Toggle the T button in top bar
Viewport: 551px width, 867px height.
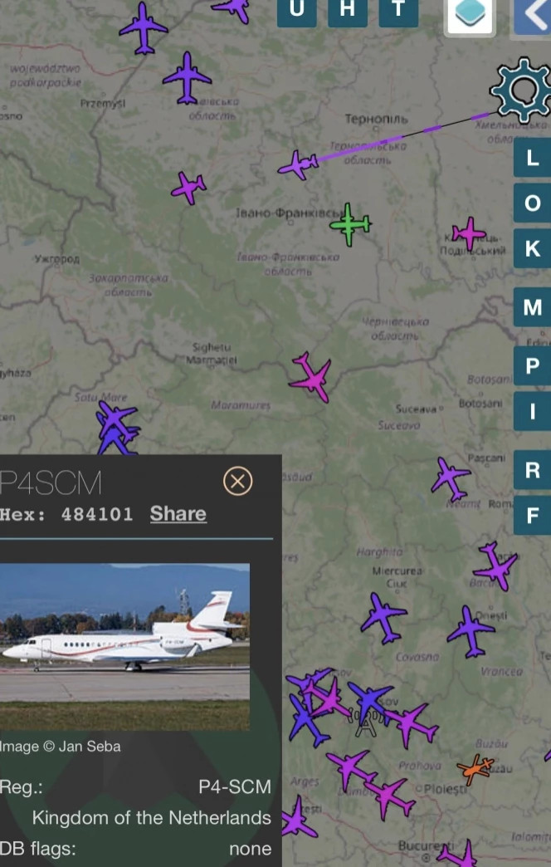click(x=398, y=11)
